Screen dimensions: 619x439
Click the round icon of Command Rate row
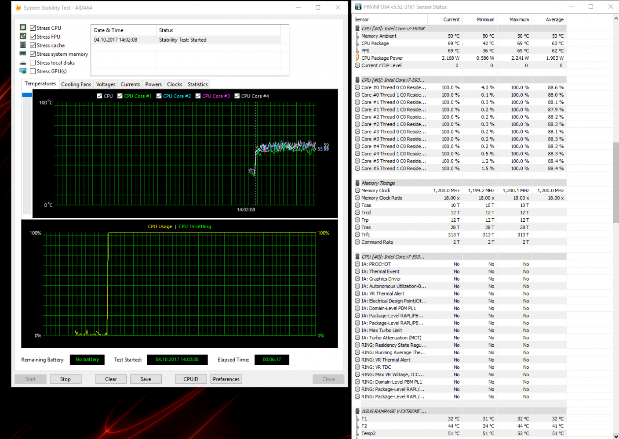click(357, 242)
